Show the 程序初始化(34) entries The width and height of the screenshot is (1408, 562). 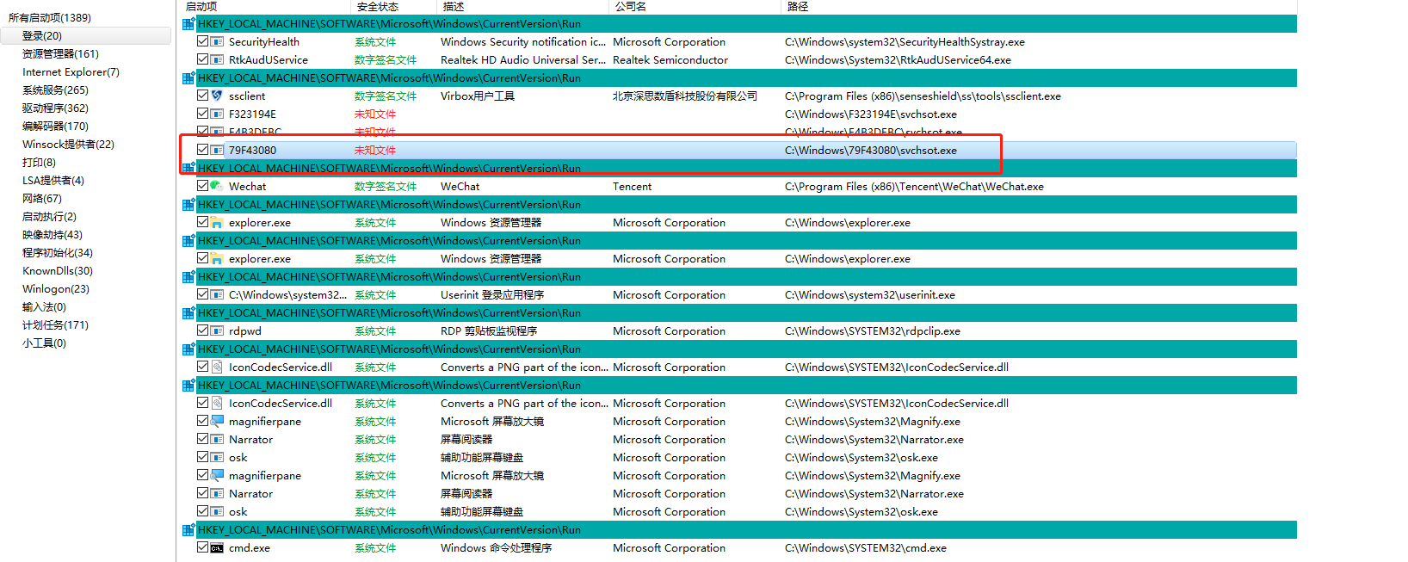click(58, 252)
